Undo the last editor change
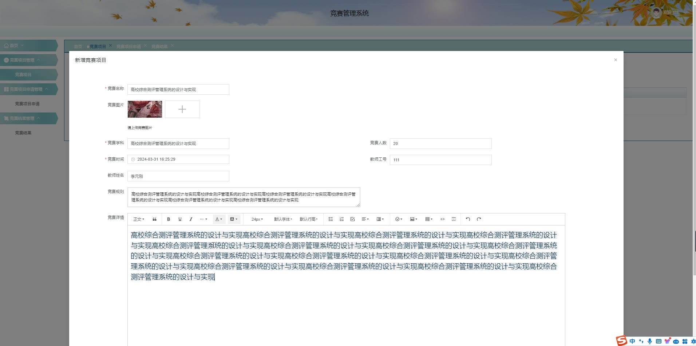This screenshot has width=696, height=346. [468, 219]
